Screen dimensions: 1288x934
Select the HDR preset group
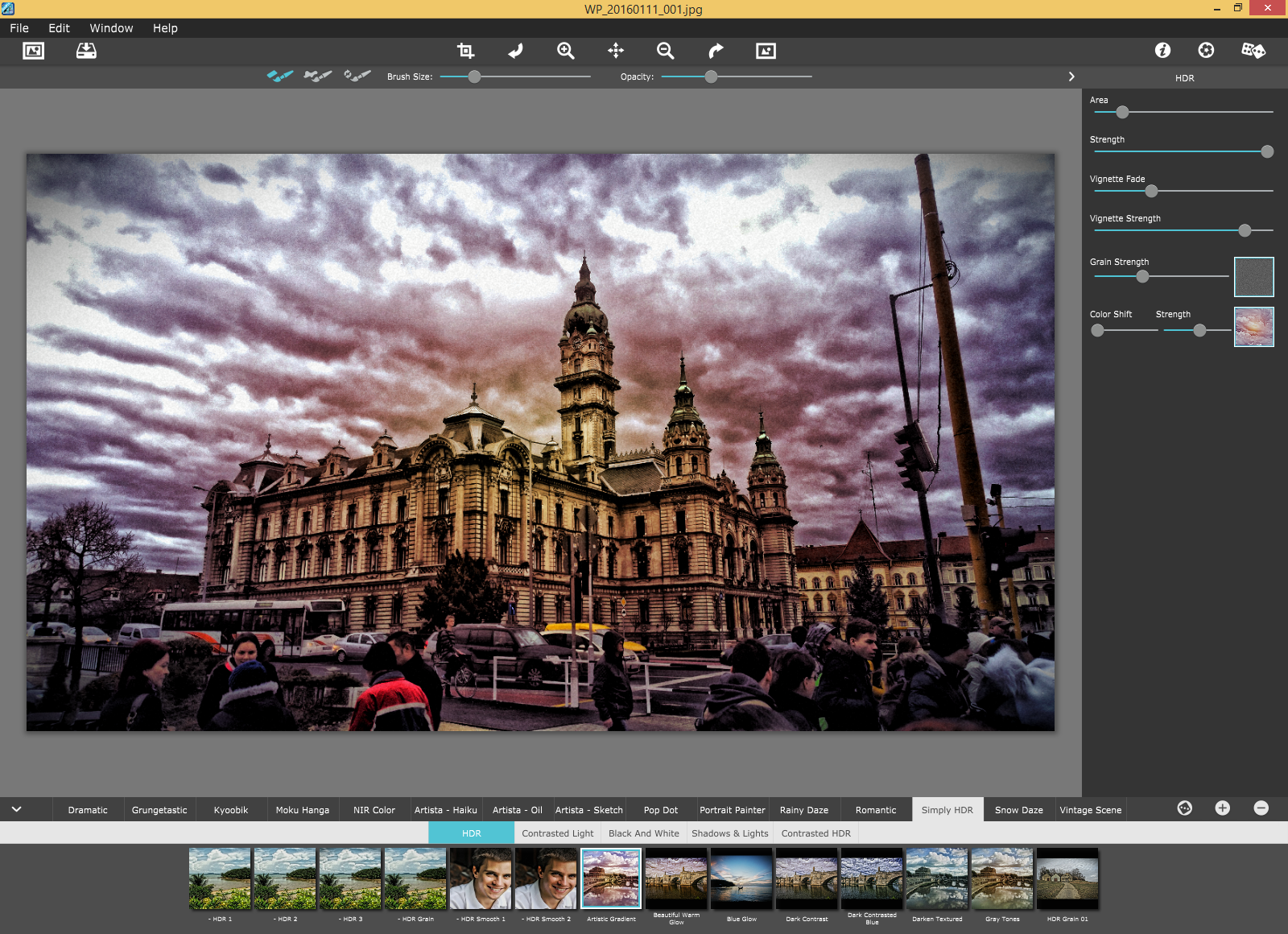pos(472,833)
